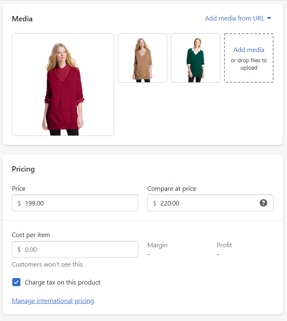Open Manage international pricing link
This screenshot has height=321, width=287.
[53, 301]
